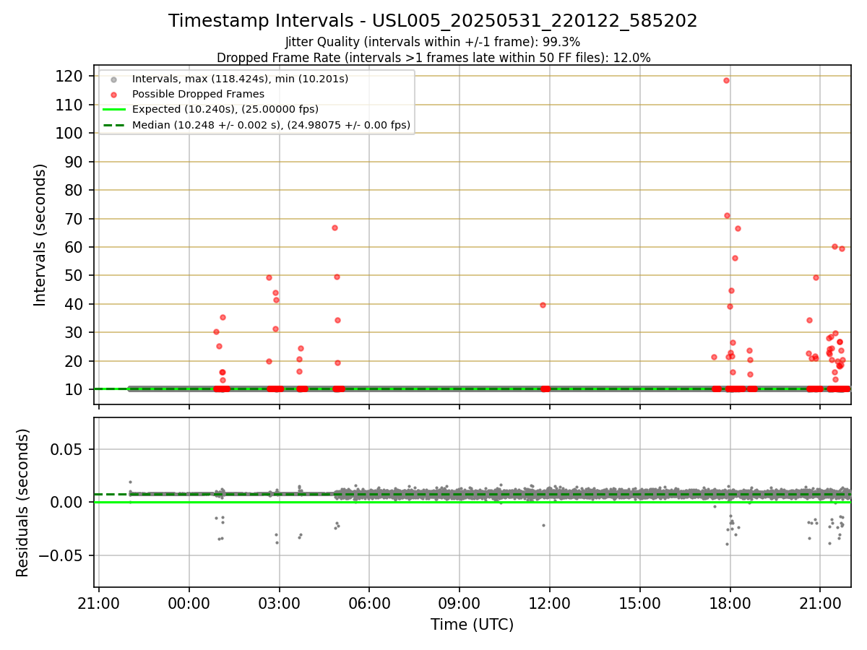Select the highest red outlier near 118 seconds
Image resolution: width=867 pixels, height=650 pixels.
click(726, 80)
